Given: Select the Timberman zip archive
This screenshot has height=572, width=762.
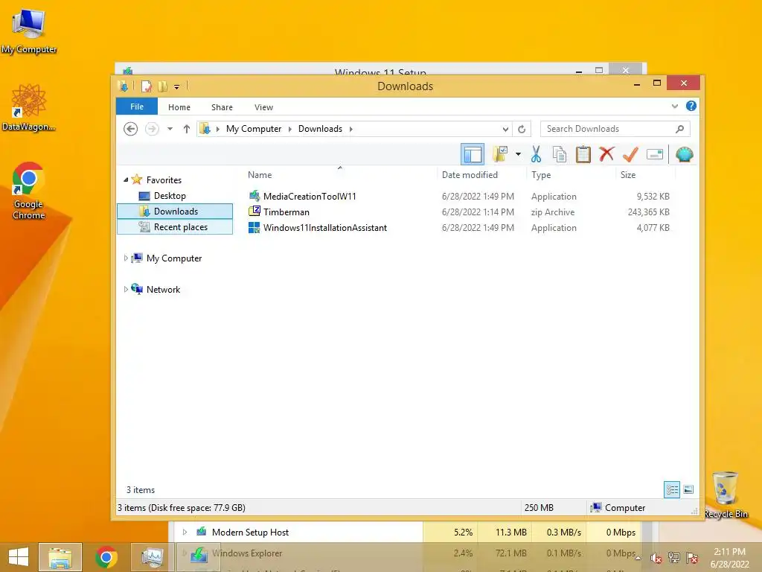Looking at the screenshot, I should pos(286,212).
